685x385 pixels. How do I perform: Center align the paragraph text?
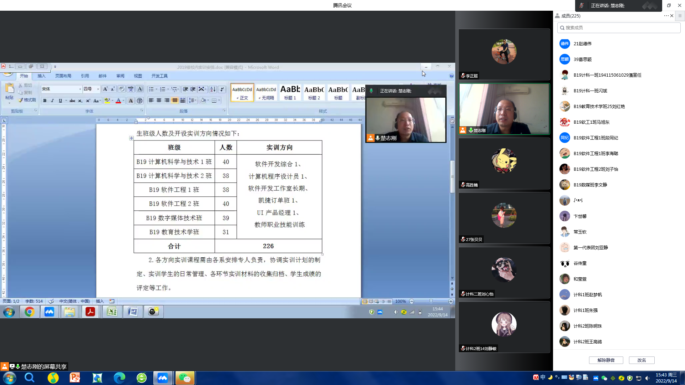pyautogui.click(x=159, y=100)
